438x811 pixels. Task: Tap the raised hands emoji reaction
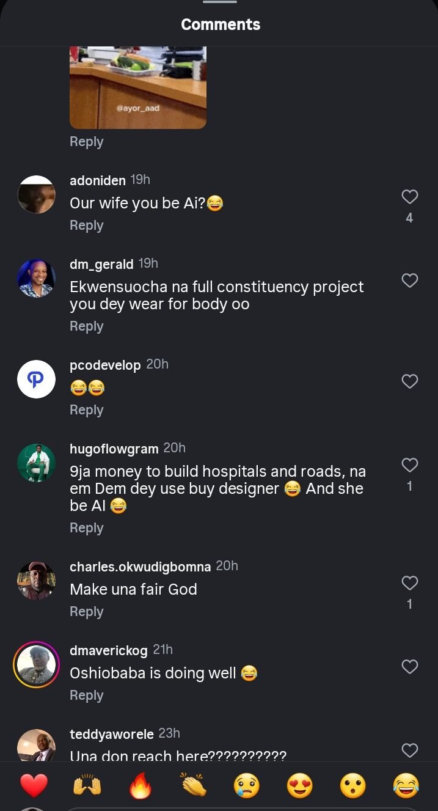pyautogui.click(x=87, y=785)
